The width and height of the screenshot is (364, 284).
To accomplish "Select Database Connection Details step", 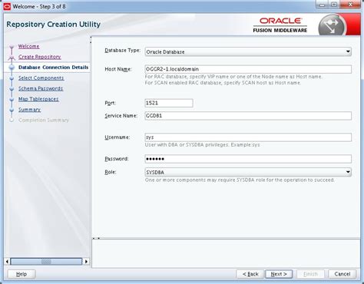I will (53, 68).
